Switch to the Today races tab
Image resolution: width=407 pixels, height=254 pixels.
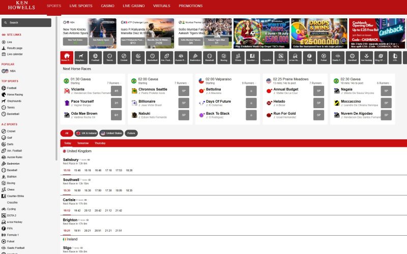tap(68, 143)
